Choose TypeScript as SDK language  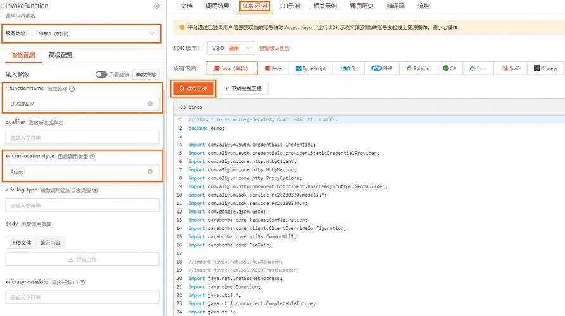310,68
